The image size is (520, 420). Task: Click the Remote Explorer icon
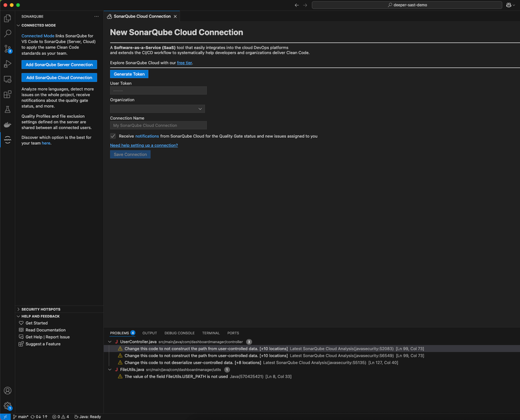pyautogui.click(x=8, y=79)
